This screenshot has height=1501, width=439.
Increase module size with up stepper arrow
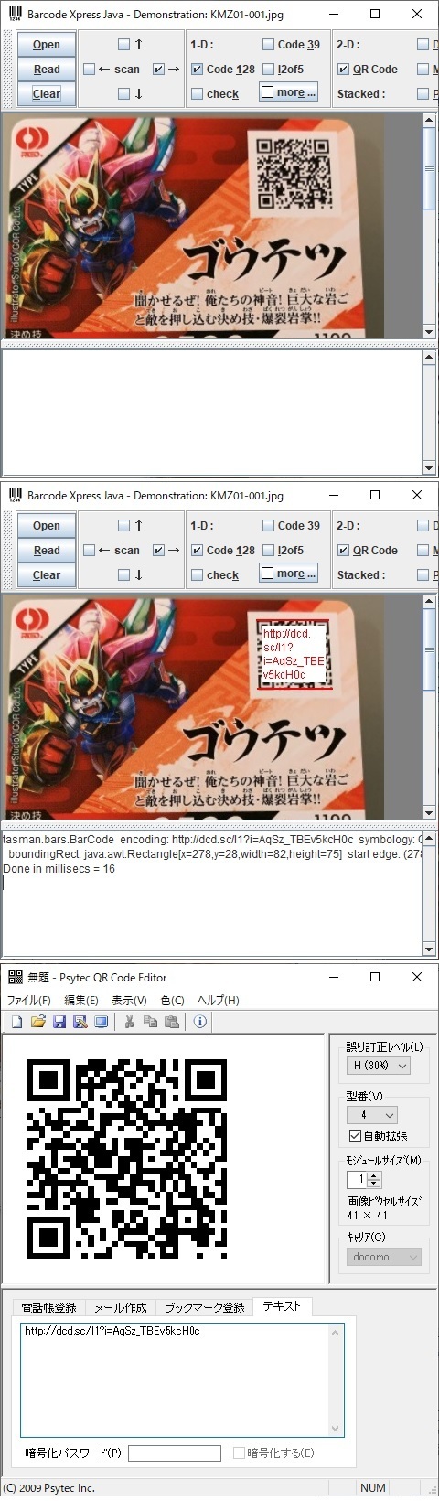coord(373,1175)
